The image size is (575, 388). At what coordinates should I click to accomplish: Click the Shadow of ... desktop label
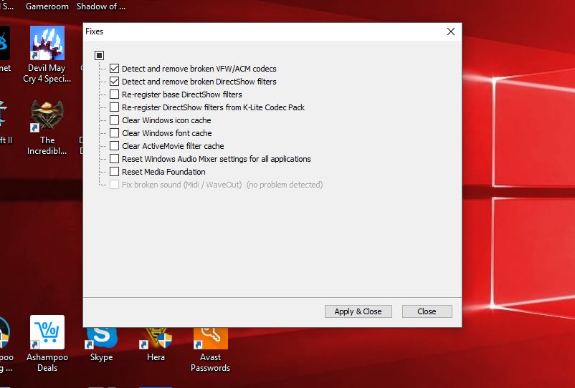(x=101, y=6)
